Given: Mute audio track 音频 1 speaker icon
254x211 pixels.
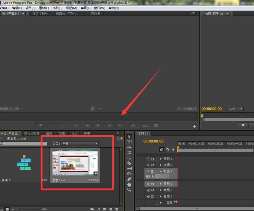Looking at the screenshot, I should coord(148,184).
